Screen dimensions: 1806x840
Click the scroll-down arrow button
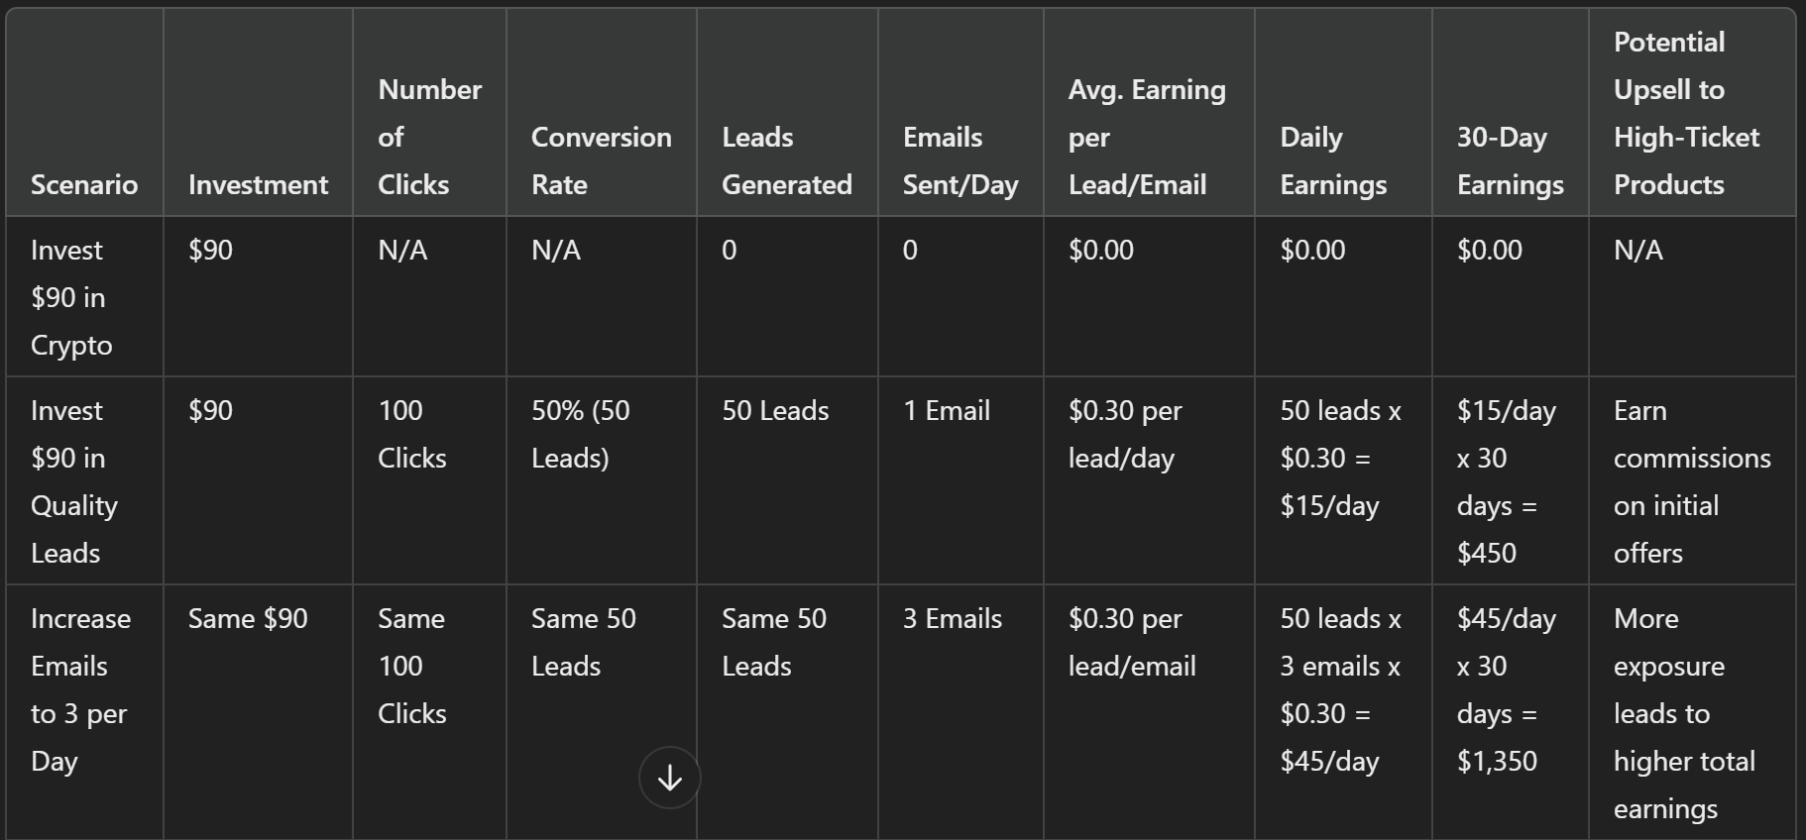(x=670, y=778)
